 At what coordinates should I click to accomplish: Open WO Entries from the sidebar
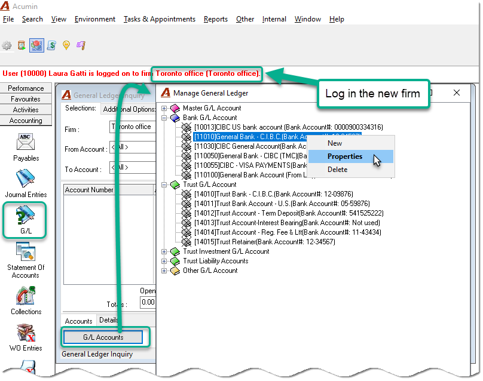pos(26,337)
